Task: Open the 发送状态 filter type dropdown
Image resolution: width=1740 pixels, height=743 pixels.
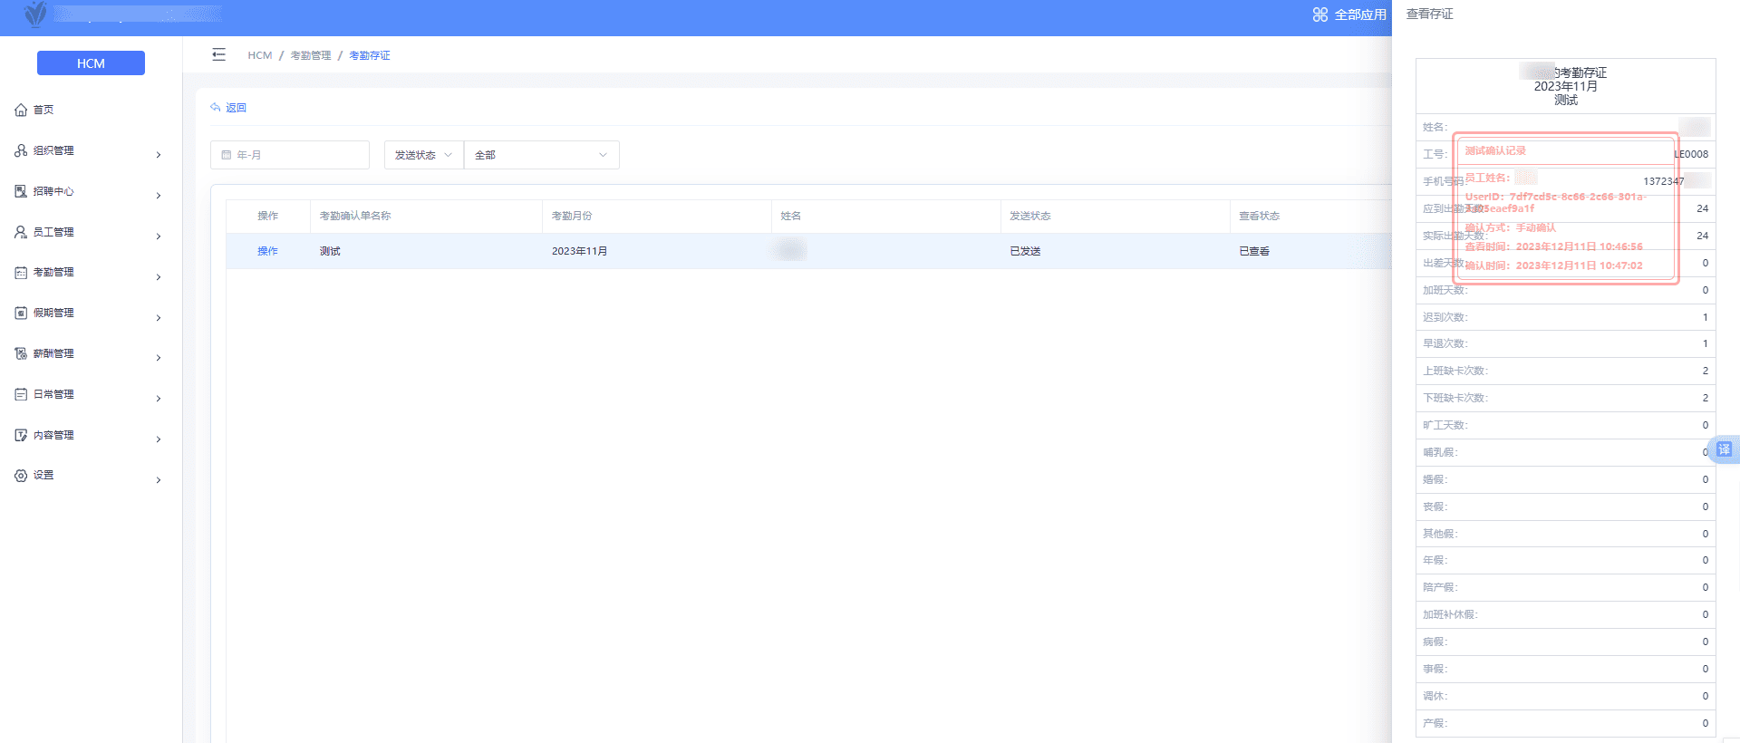Action: [x=423, y=155]
